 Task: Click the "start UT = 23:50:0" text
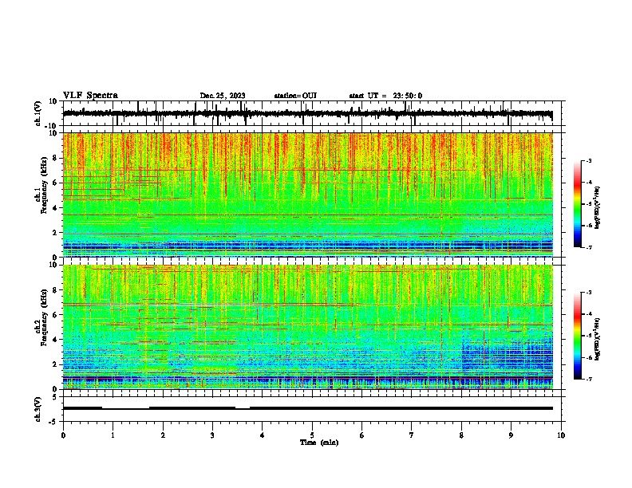(x=385, y=96)
